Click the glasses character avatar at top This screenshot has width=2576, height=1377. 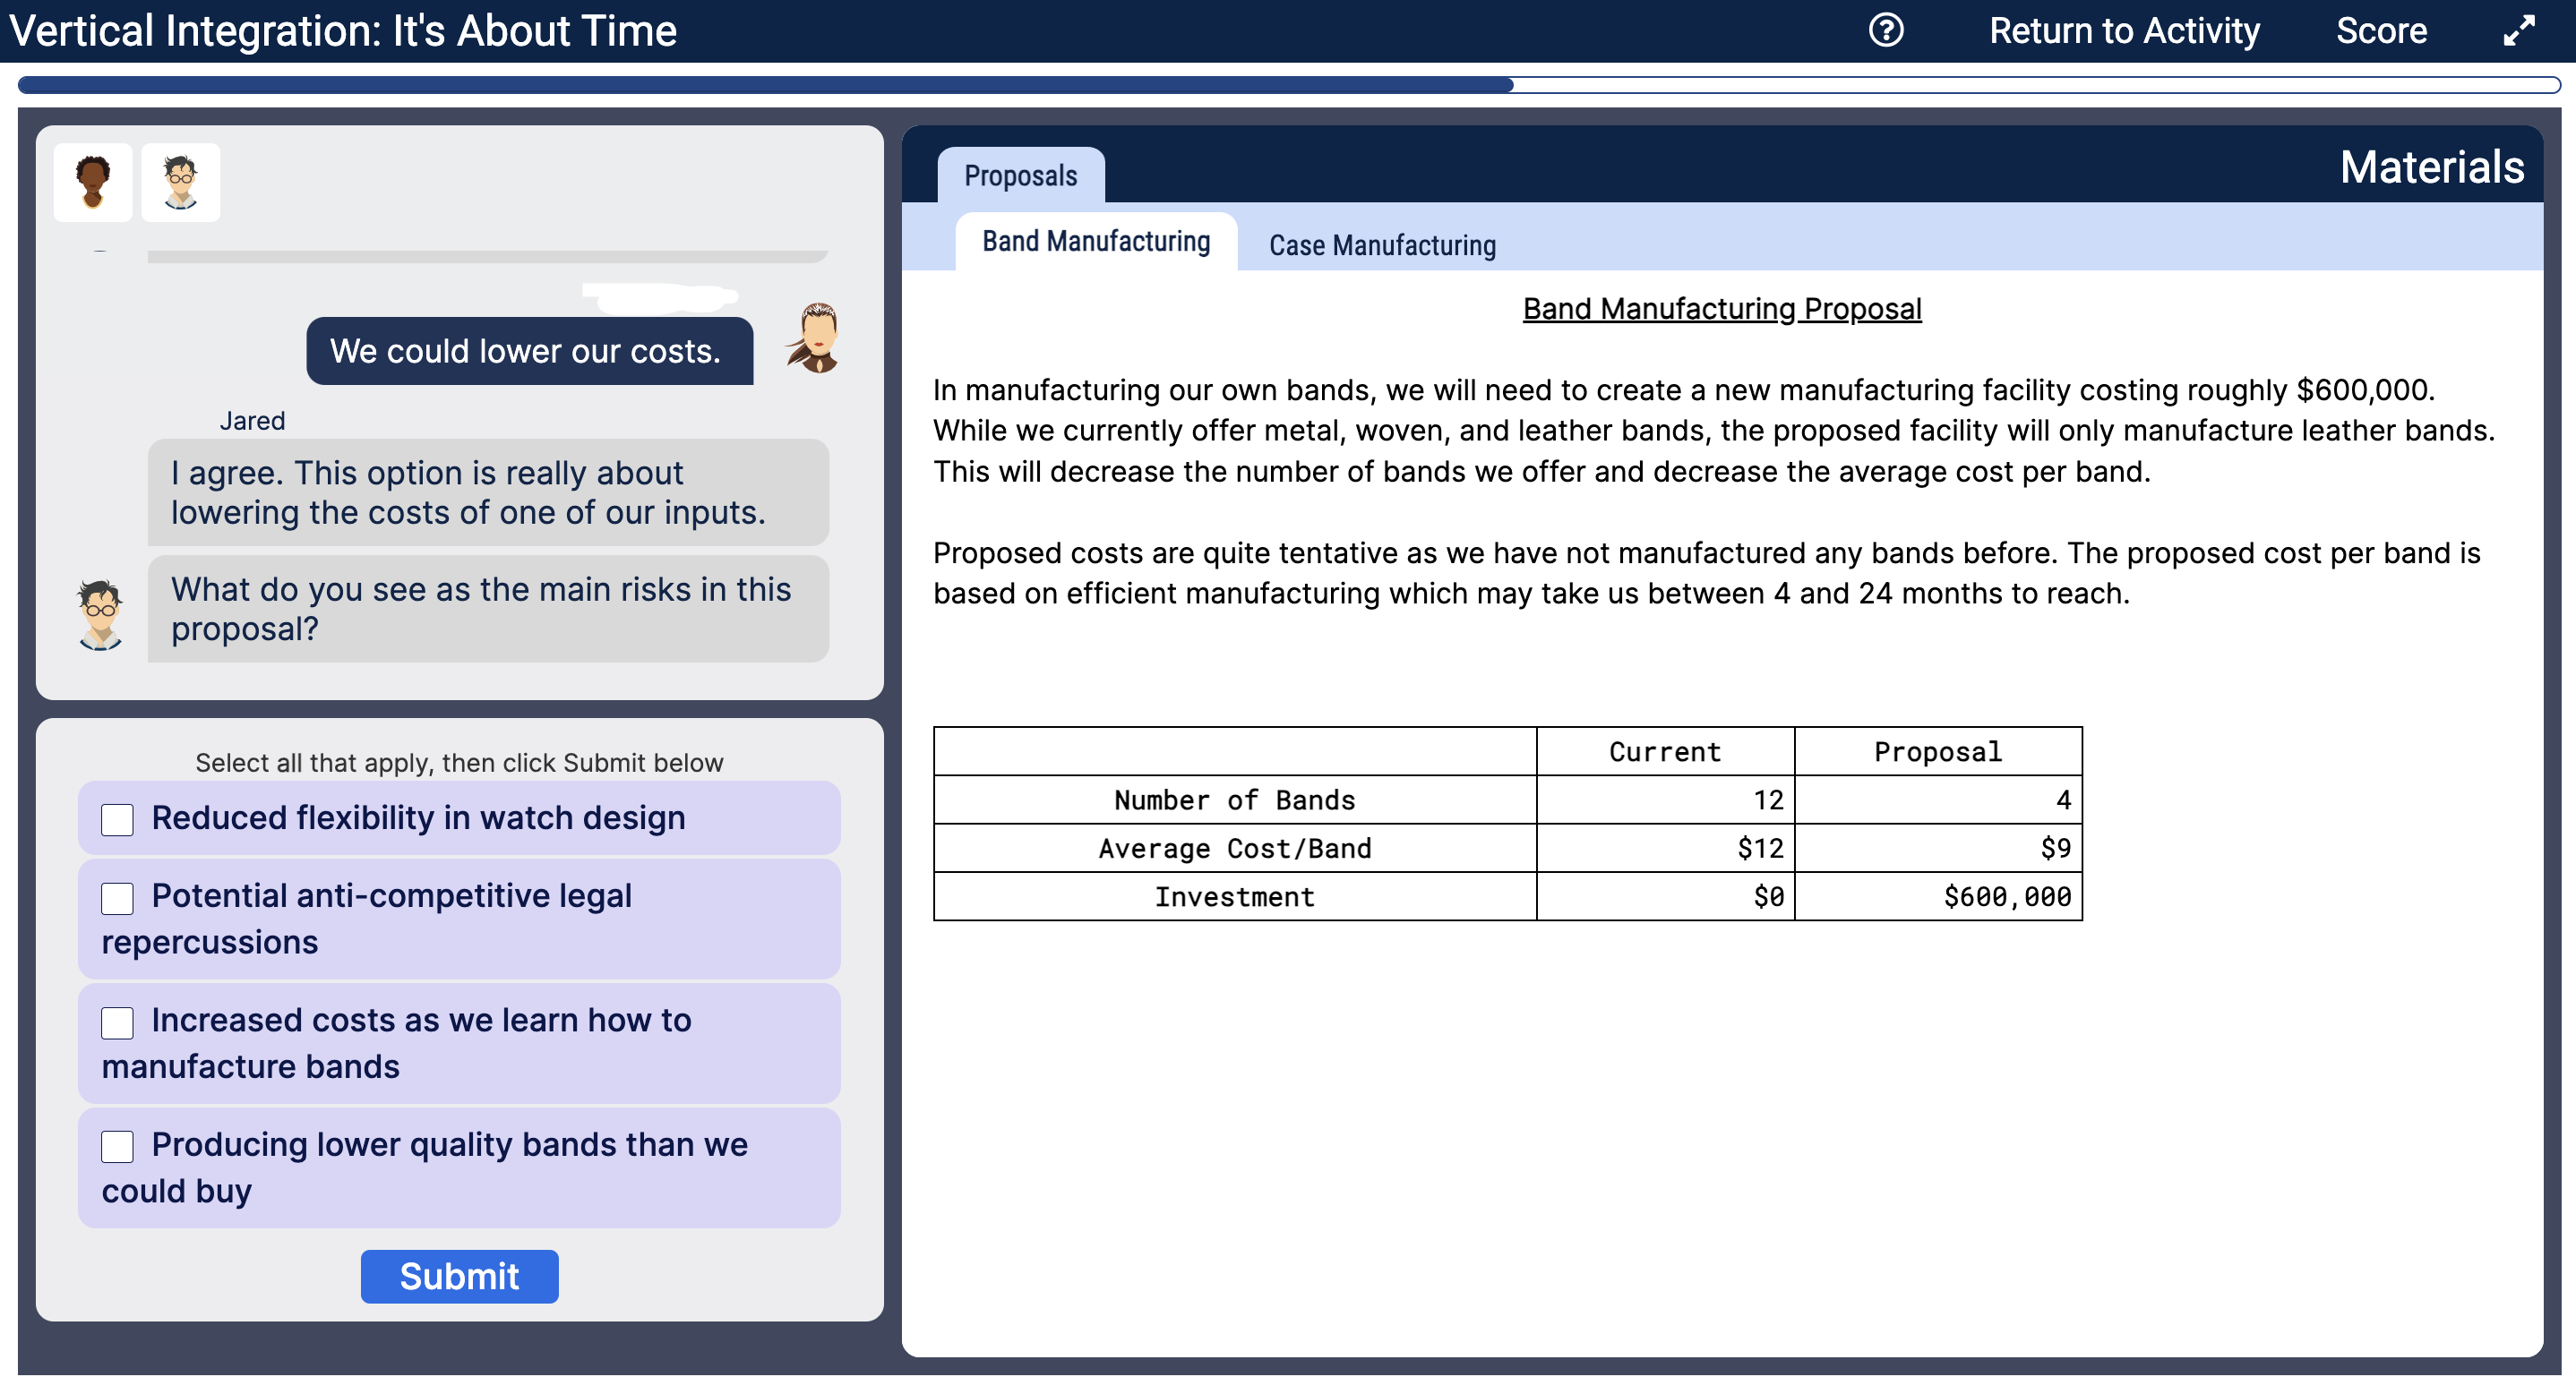tap(180, 182)
